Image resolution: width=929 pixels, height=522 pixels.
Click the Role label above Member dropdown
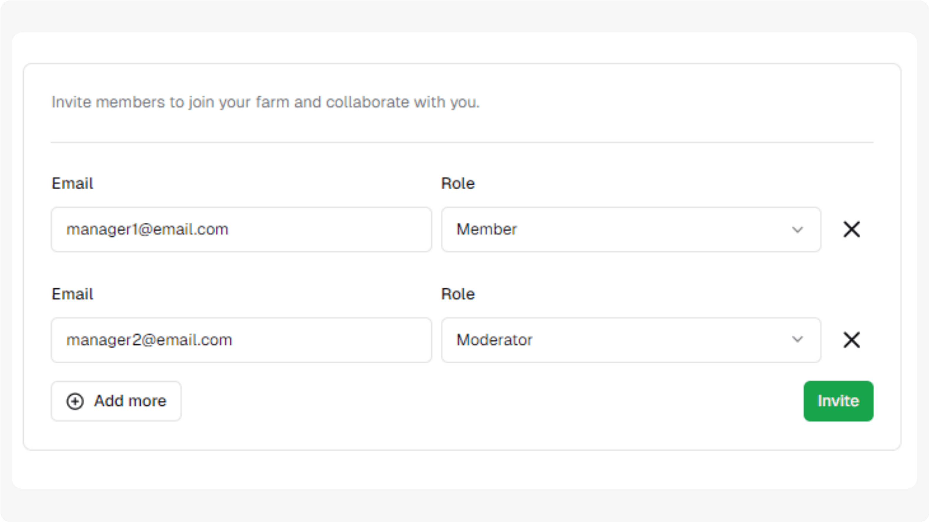(x=458, y=183)
